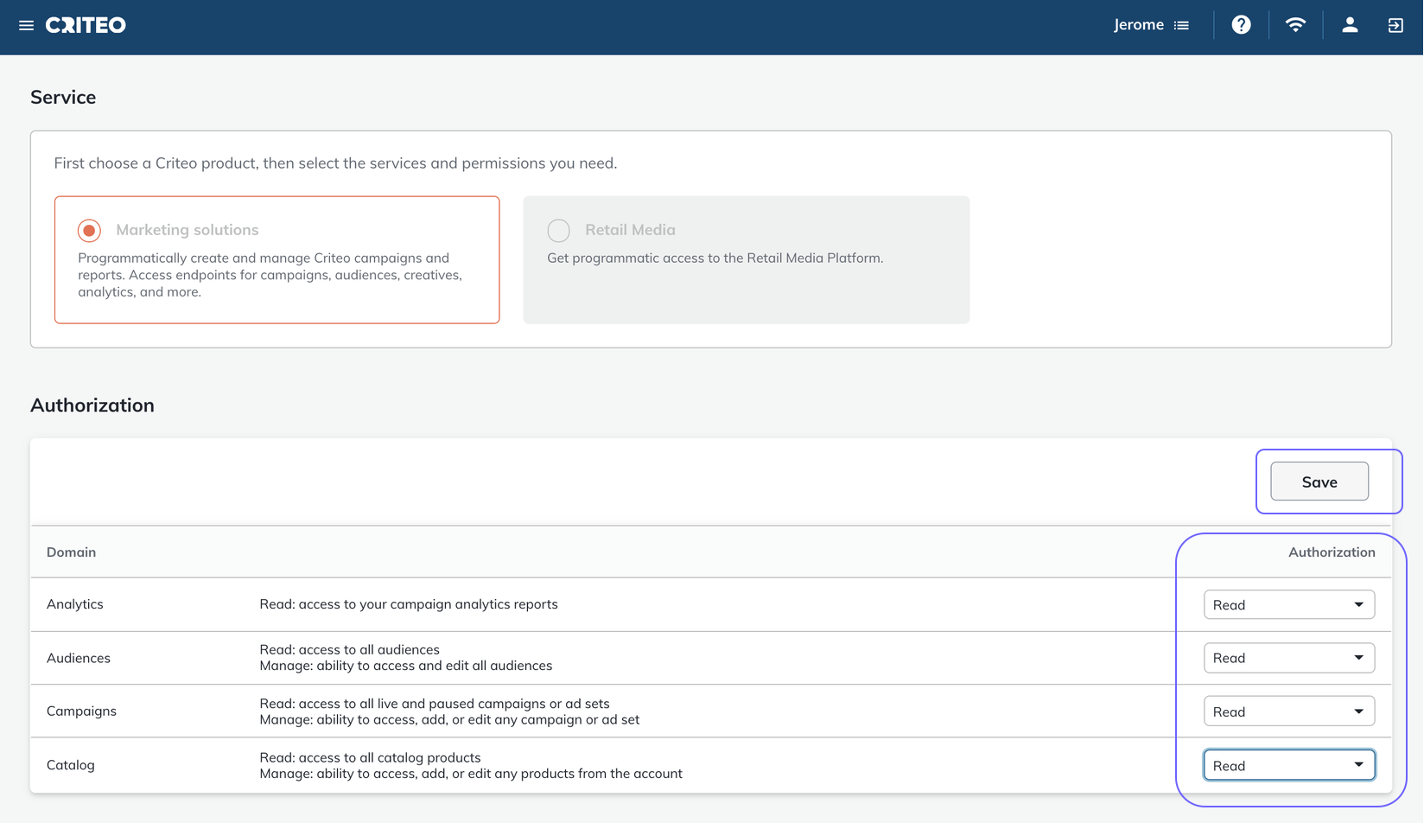Click the Jerome account name

click(x=1138, y=25)
